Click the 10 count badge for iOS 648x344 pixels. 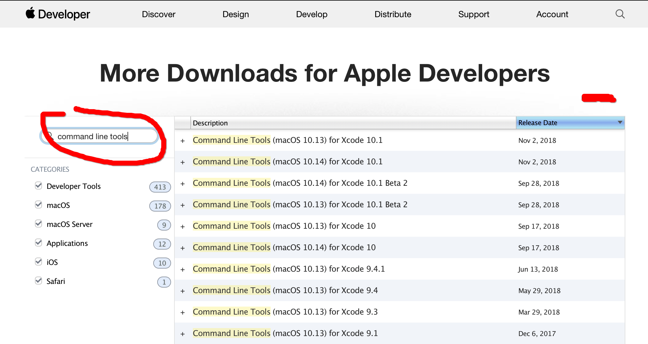pyautogui.click(x=162, y=263)
